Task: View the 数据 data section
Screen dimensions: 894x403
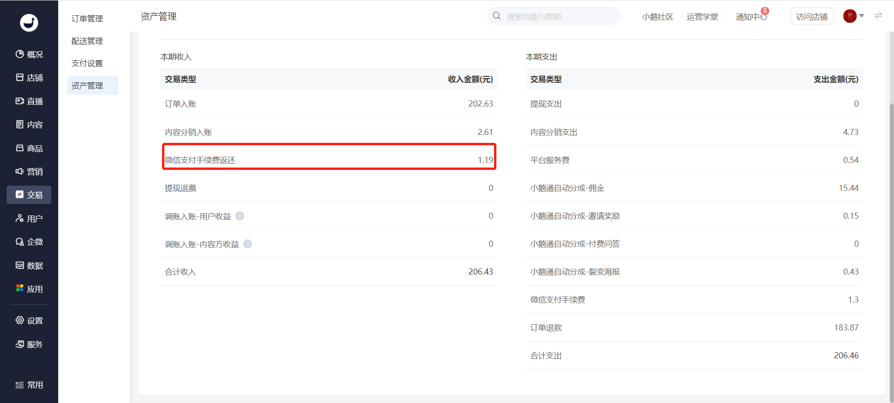Action: [29, 266]
